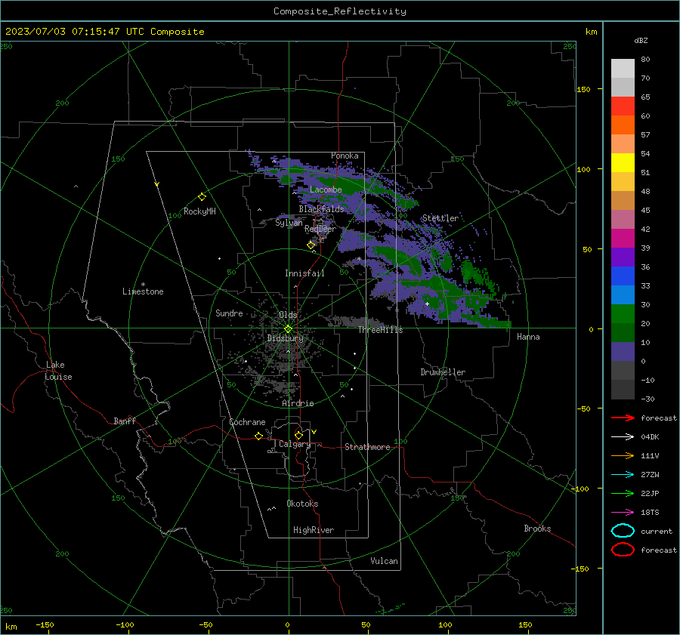Click the Strathmore city label

click(x=367, y=447)
